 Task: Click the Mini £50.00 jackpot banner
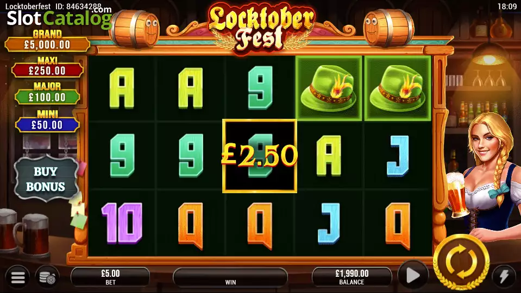pos(47,122)
